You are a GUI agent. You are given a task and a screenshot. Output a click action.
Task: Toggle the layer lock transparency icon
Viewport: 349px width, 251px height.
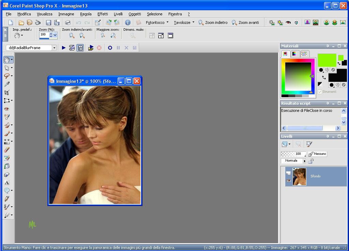(x=311, y=161)
